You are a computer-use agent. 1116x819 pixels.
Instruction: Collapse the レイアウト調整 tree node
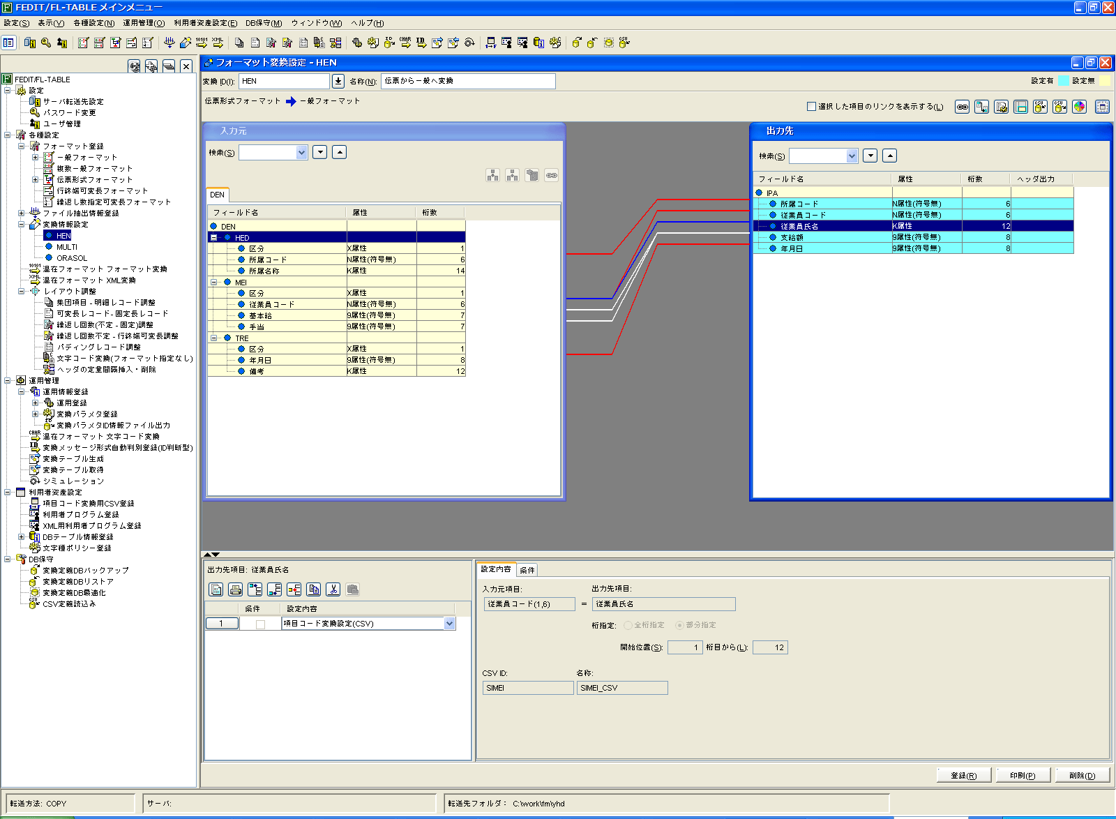(22, 292)
